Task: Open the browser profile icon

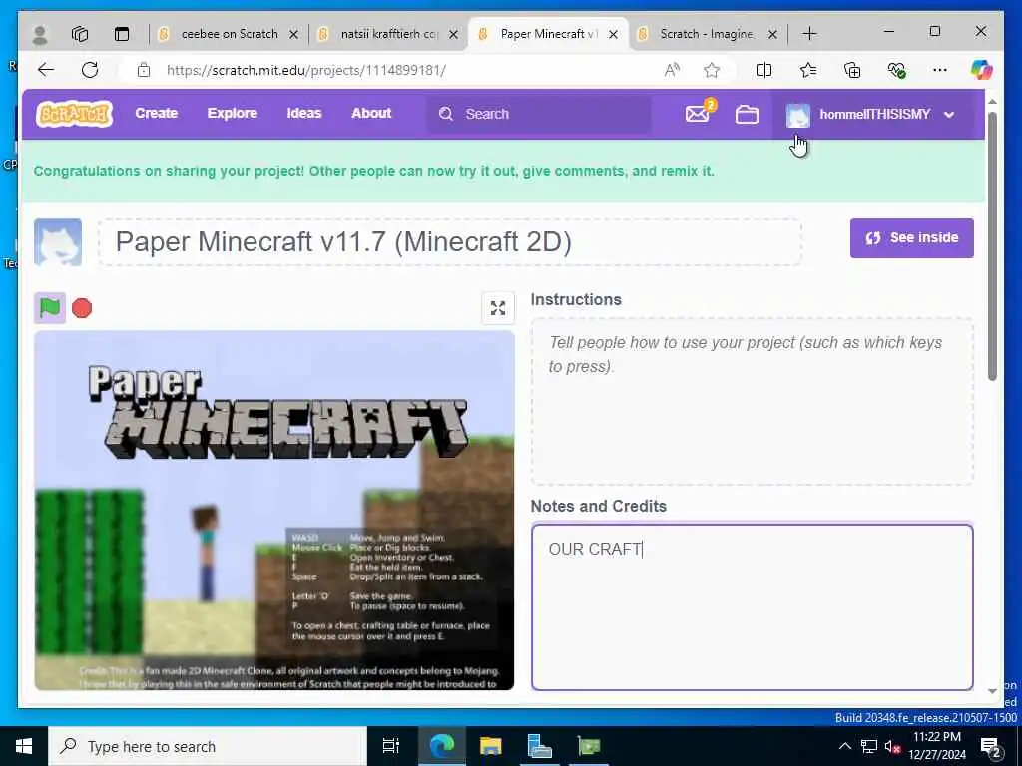Action: (40, 34)
